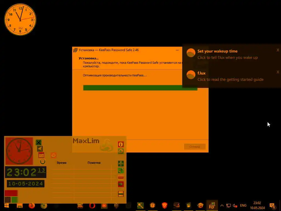Image resolution: width=281 pixels, height=211 pixels.
Task: Click the red minus remove icon in MaxLim
Action: pos(121,177)
